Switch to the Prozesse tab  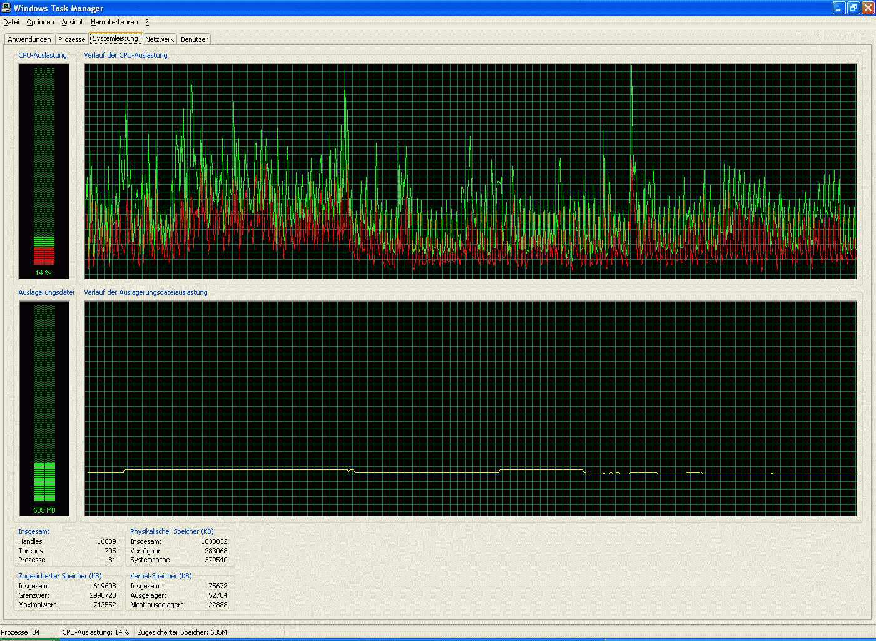[x=71, y=39]
